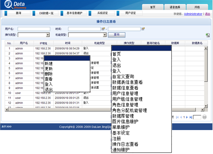Open the DB数据一览 navigation menu
The width and height of the screenshot is (213, 154).
(45, 13)
